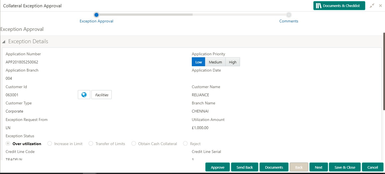
Task: Select customer type value Corporate
Action: tap(14, 111)
